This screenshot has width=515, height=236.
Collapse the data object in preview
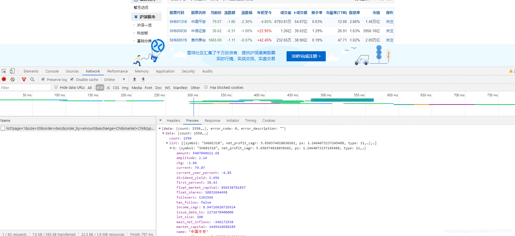[x=163, y=134]
